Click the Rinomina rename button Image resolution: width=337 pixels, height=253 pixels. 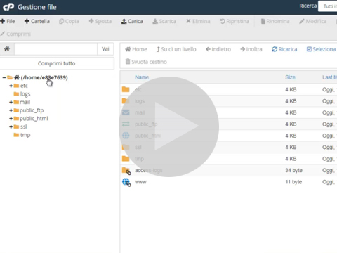275,21
